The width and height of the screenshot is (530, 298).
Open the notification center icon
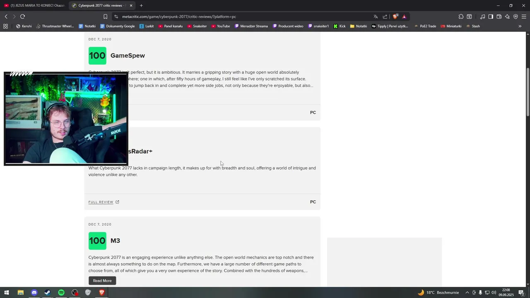tap(521, 293)
